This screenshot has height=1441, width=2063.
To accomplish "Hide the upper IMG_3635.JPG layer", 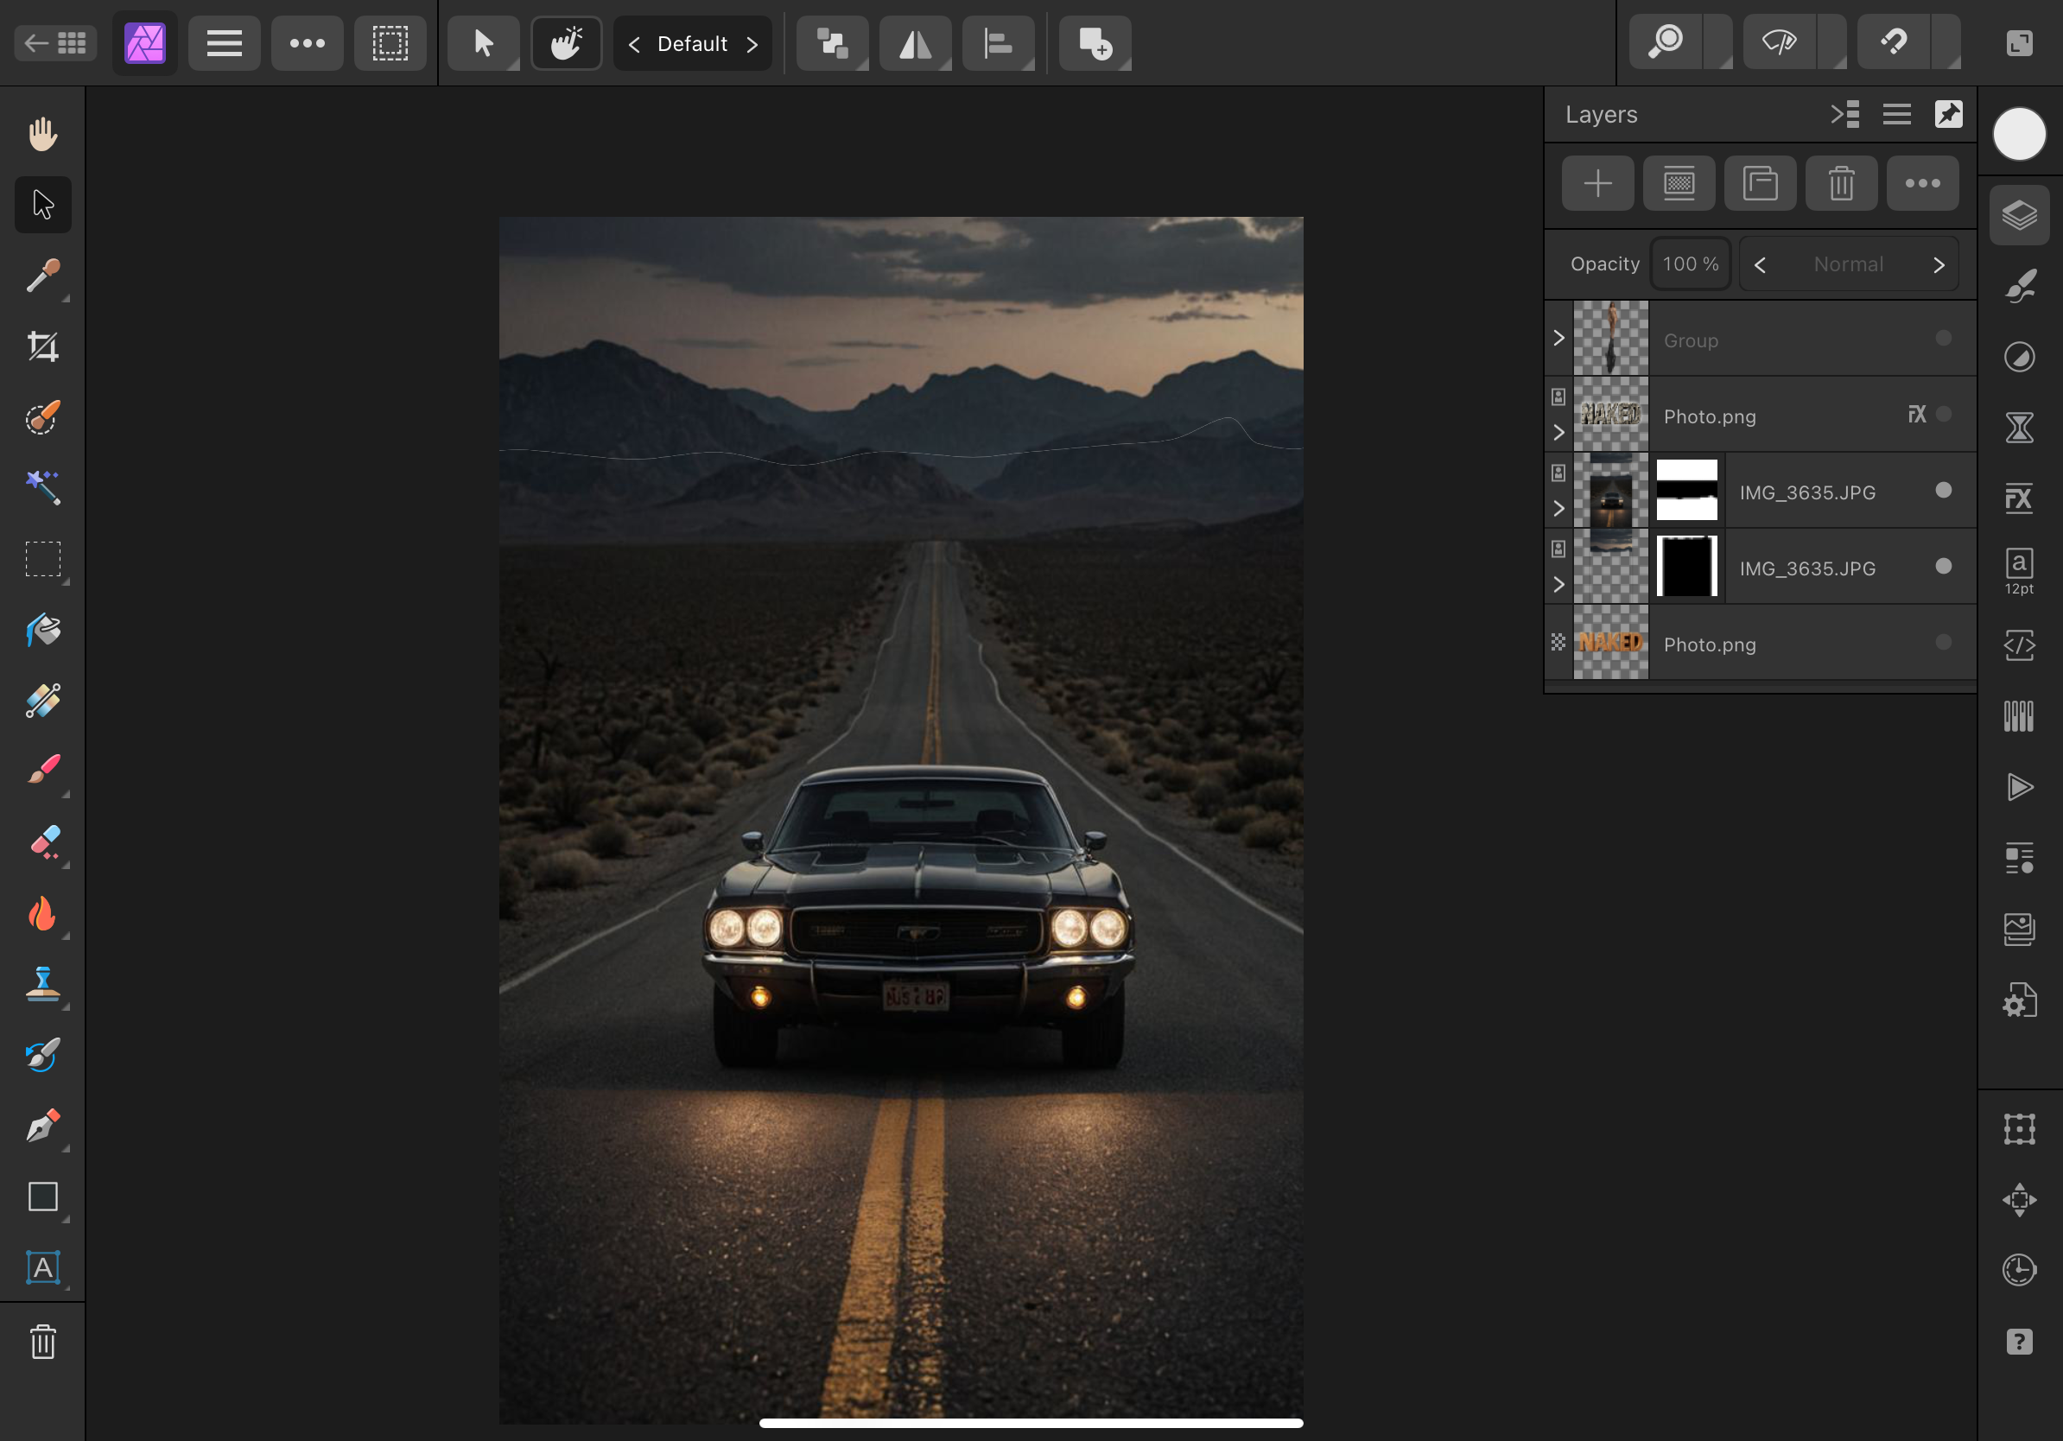I will point(1944,491).
